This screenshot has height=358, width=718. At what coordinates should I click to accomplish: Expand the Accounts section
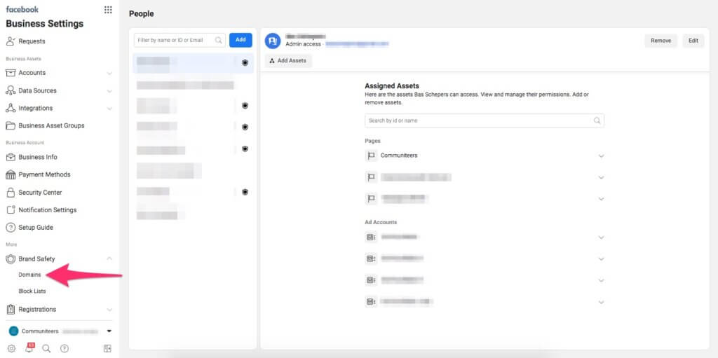109,73
